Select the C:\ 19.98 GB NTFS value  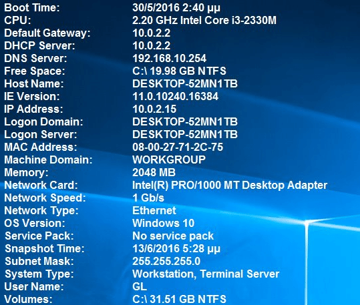(x=179, y=71)
